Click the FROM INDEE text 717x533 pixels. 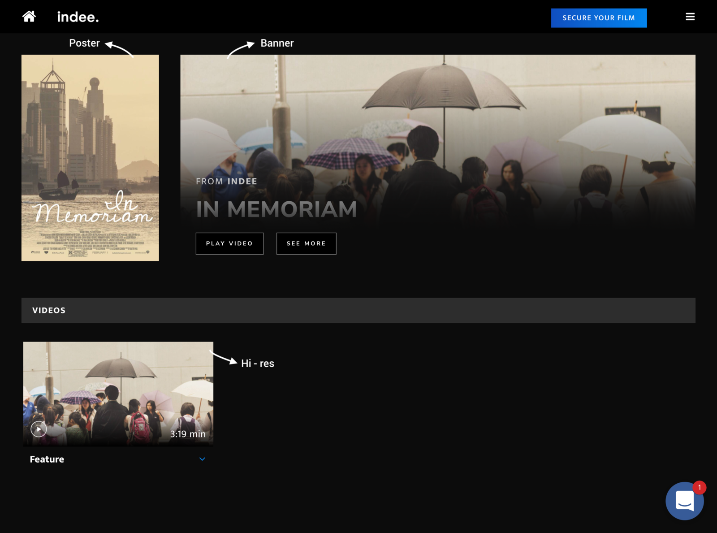tap(226, 182)
